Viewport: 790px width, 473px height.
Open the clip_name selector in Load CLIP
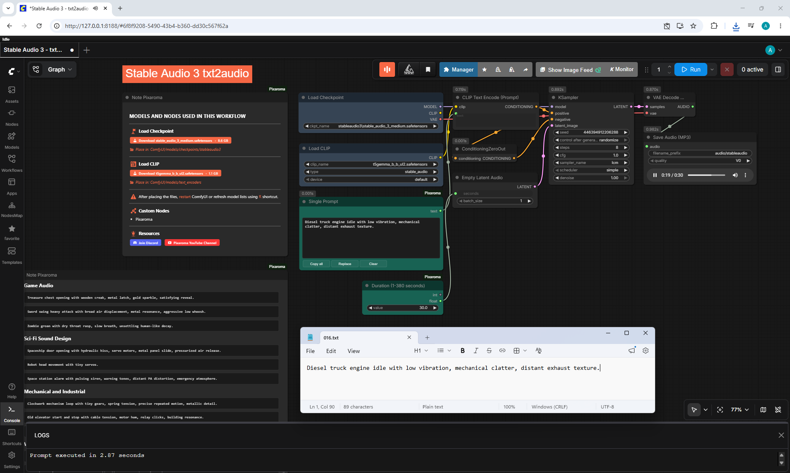tap(371, 164)
